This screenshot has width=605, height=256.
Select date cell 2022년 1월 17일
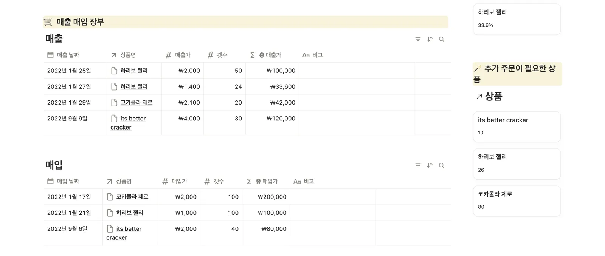tap(73, 197)
